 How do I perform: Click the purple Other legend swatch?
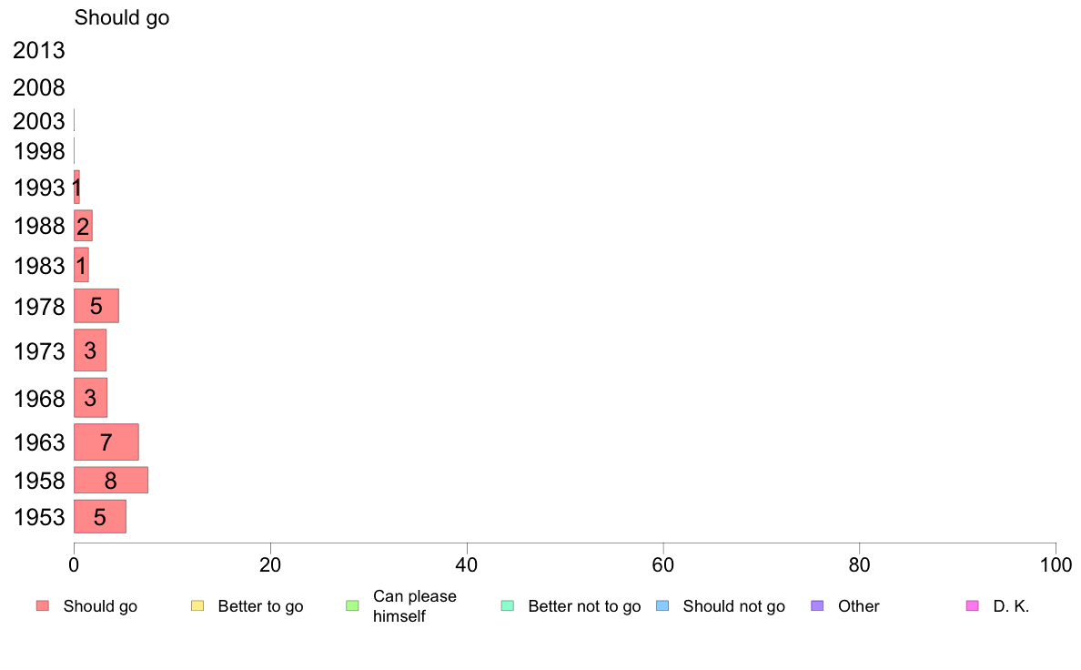coord(818,606)
